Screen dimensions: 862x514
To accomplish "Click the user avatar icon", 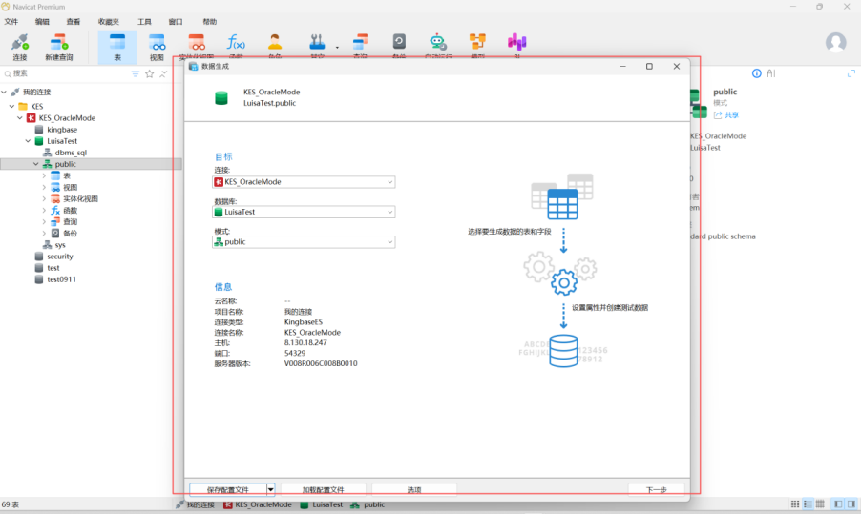I will tap(835, 43).
